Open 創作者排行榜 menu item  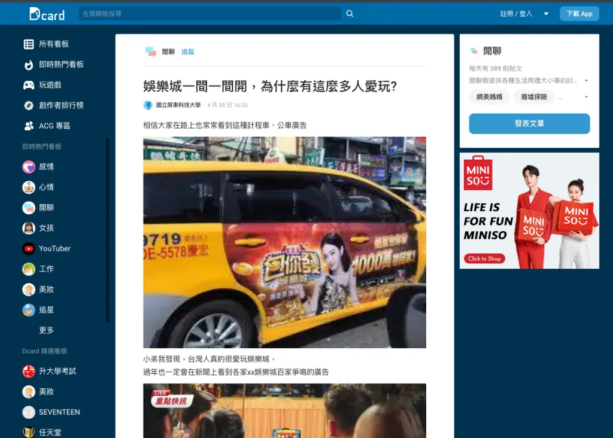61,105
